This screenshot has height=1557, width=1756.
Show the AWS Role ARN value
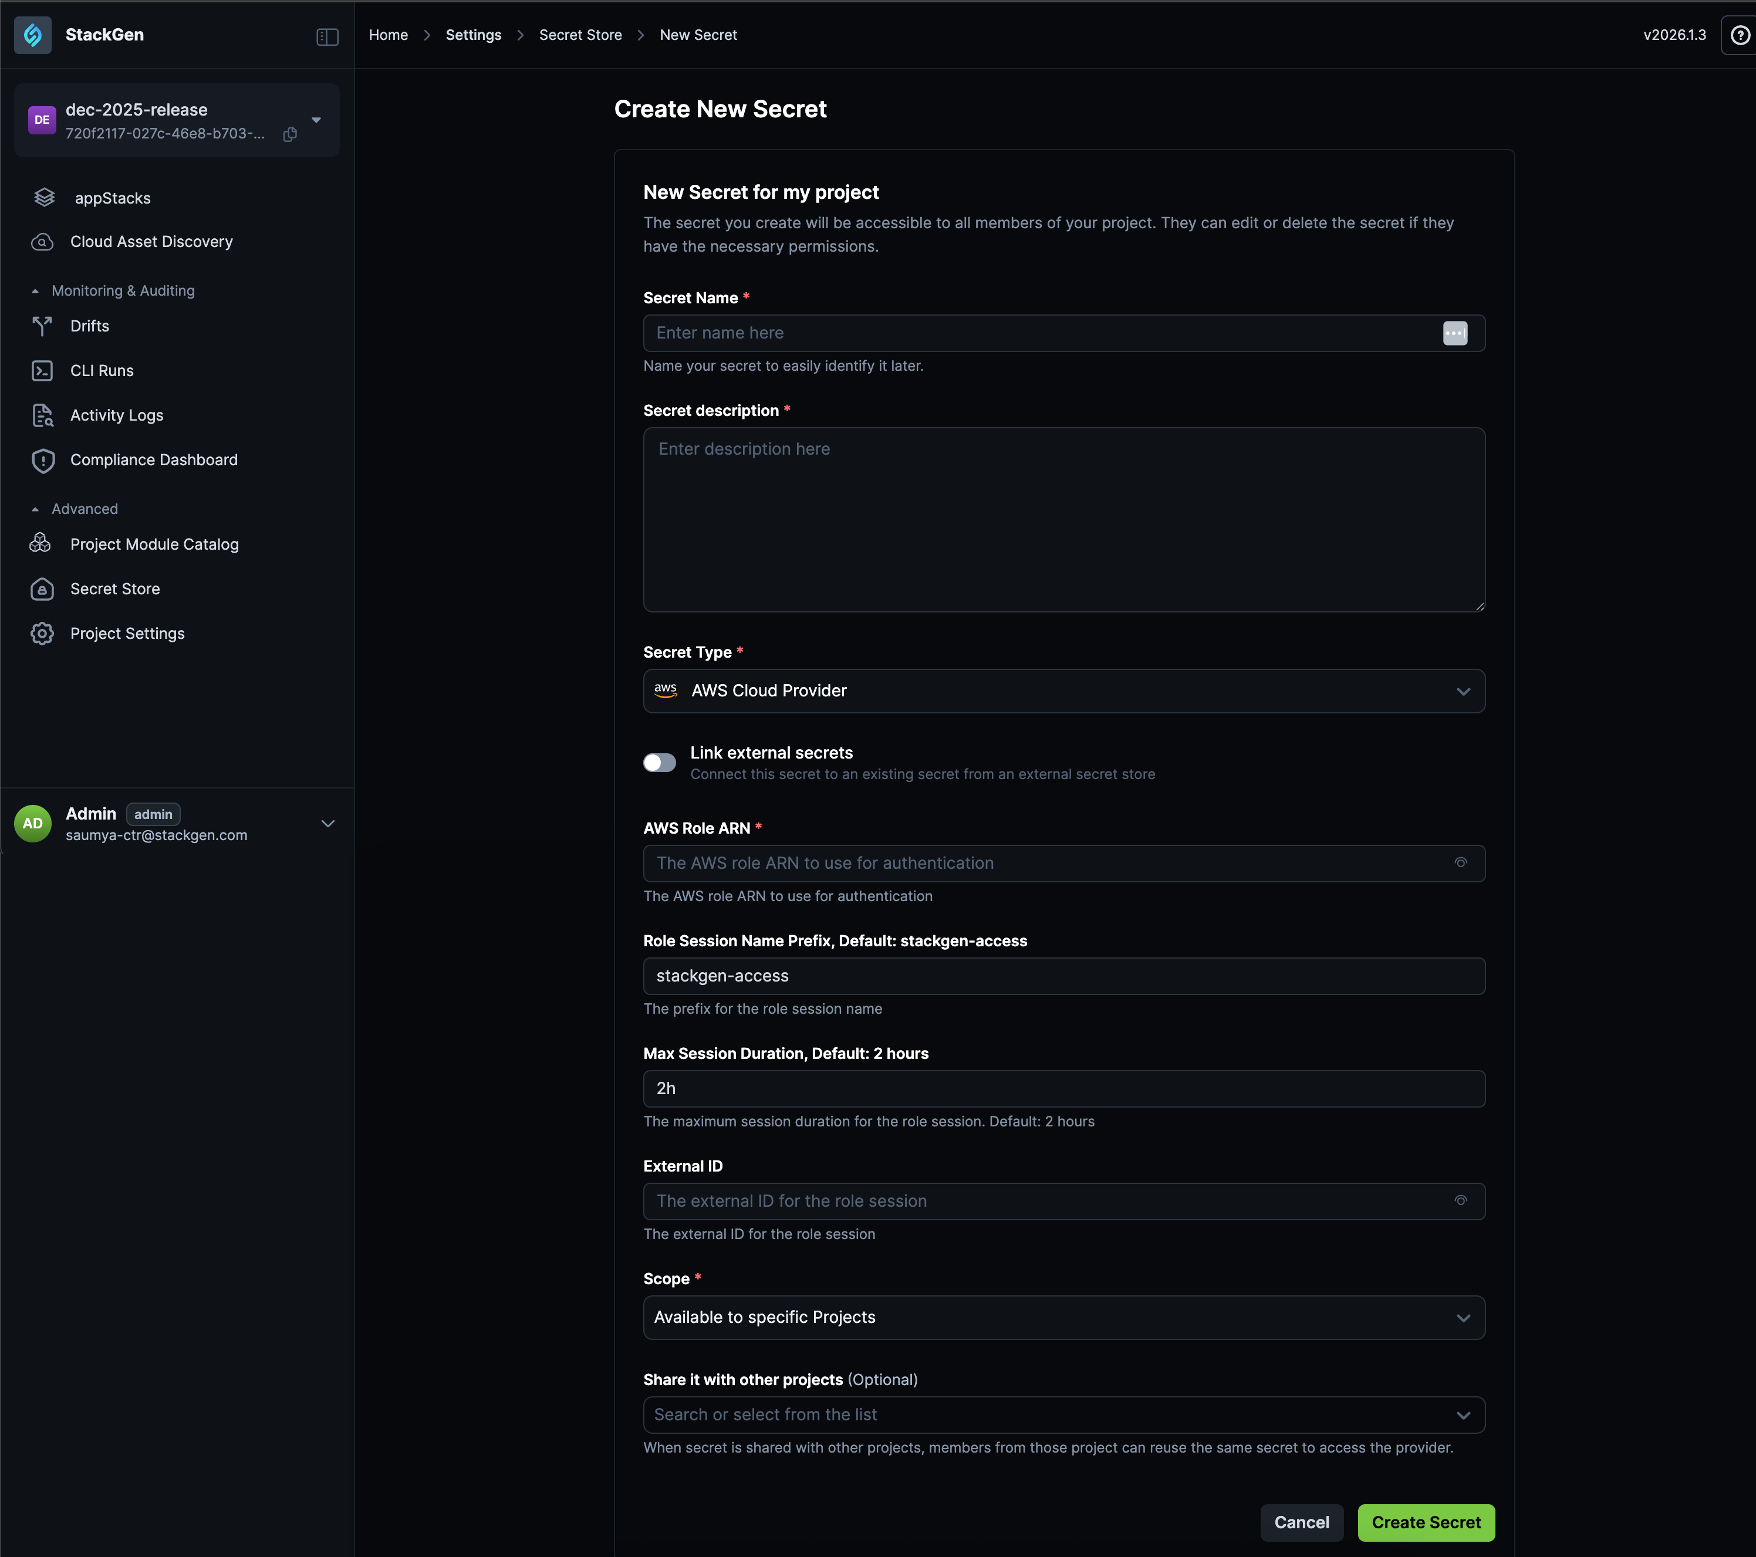(1460, 863)
